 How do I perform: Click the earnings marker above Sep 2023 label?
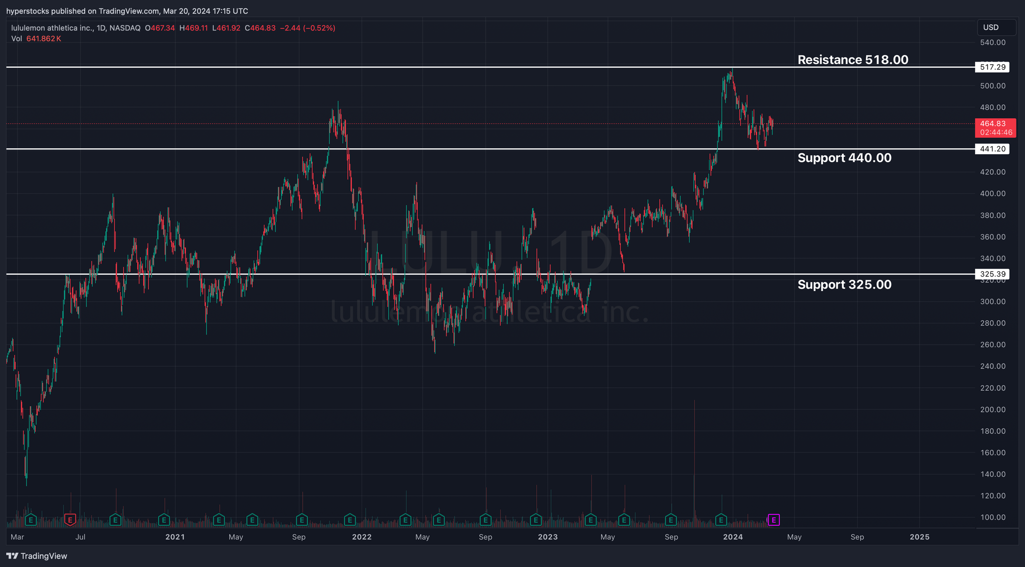671,520
